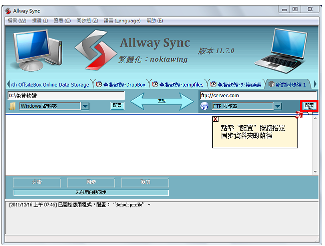This screenshot has height=246, width=325.
Task: Click the 同步 button
Action: [91, 182]
